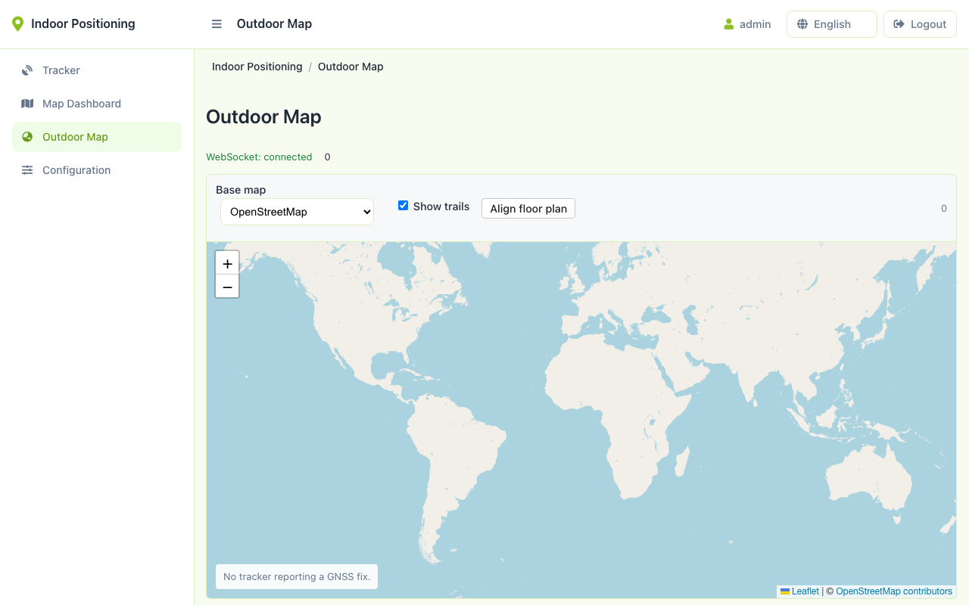Select Outdoor Map in sidebar
Viewport: 969px width, 605px height.
(x=97, y=137)
